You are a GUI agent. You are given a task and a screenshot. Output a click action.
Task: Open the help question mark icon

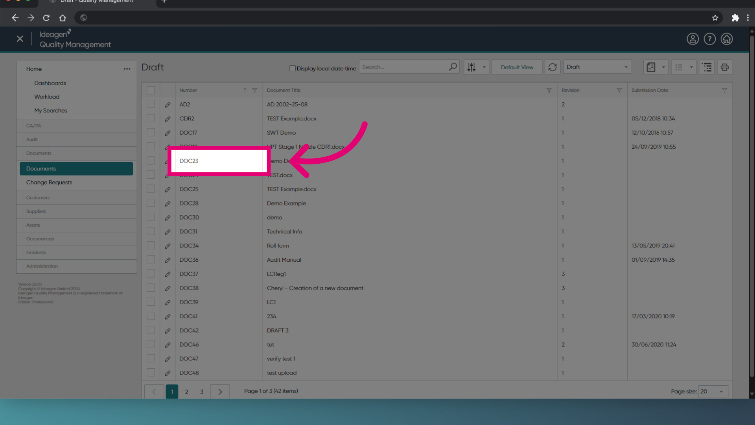click(709, 39)
